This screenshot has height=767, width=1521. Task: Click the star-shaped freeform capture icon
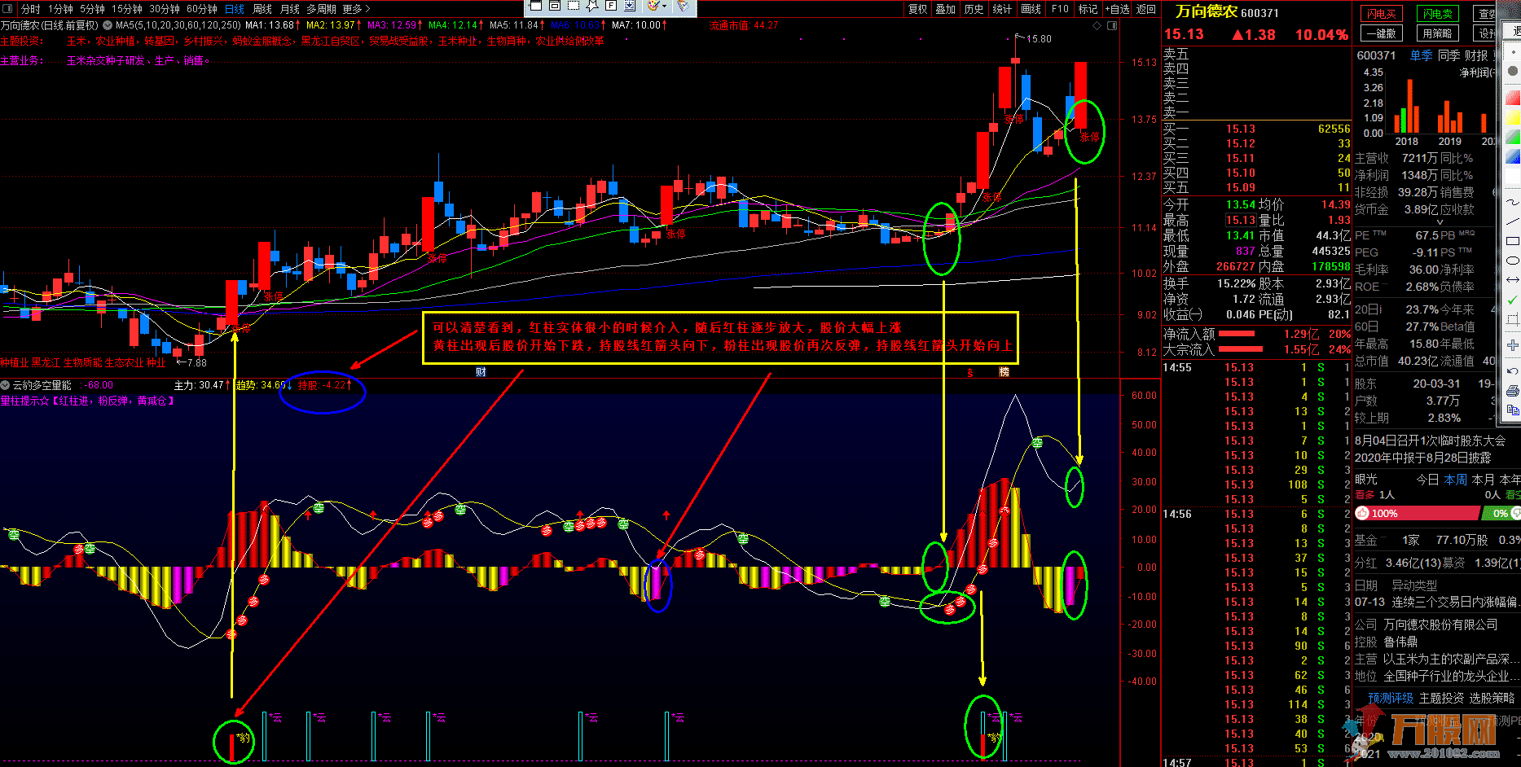click(x=592, y=6)
